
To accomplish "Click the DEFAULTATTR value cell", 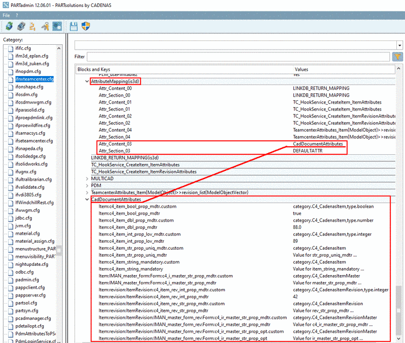I will [x=308, y=151].
